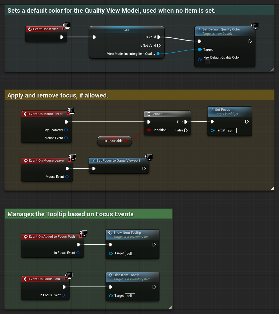Pick the New Default Quality Color swatch
Image resolution: width=279 pixels, height=314 pixels.
pyautogui.click(x=207, y=61)
